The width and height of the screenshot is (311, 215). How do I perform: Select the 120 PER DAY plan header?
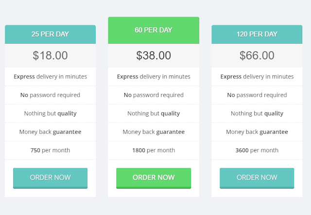(257, 35)
